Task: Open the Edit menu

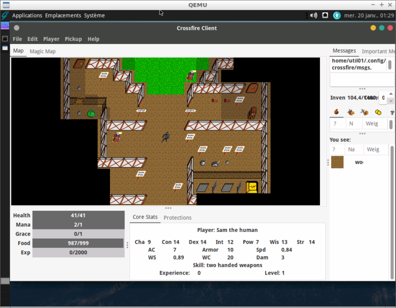Action: point(32,39)
